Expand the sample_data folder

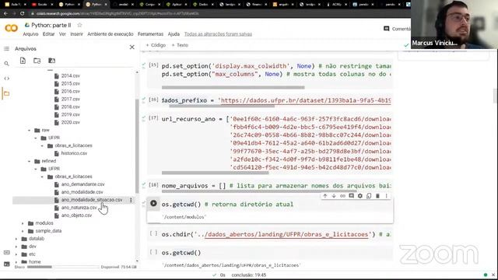pos(23,231)
